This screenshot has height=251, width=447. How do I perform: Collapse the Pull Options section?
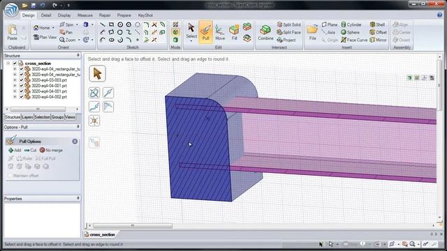[75, 142]
